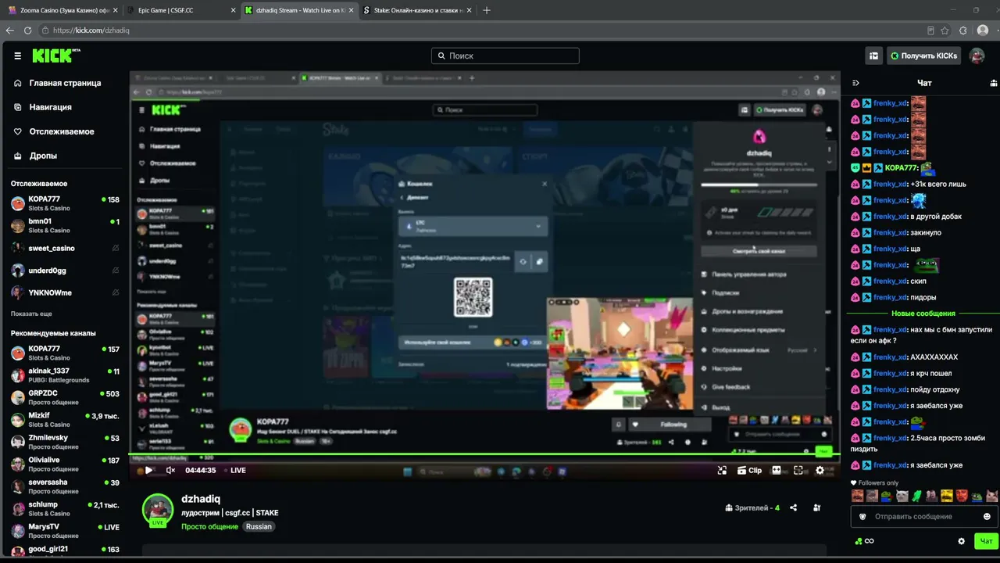Click the Russian language tag

click(259, 526)
